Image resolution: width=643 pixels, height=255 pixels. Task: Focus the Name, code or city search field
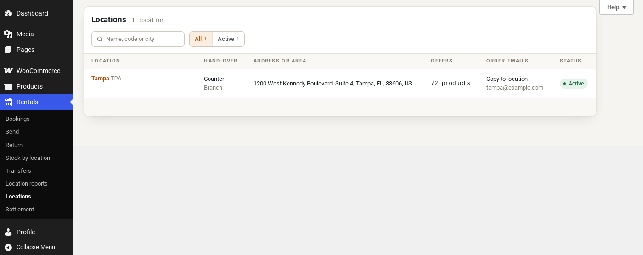(x=138, y=39)
